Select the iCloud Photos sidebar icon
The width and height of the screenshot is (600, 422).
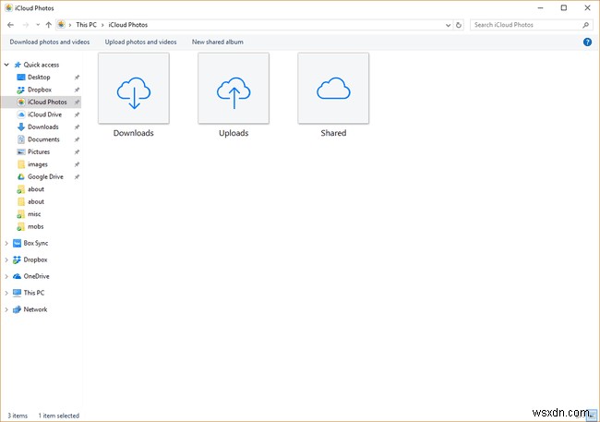(x=21, y=102)
